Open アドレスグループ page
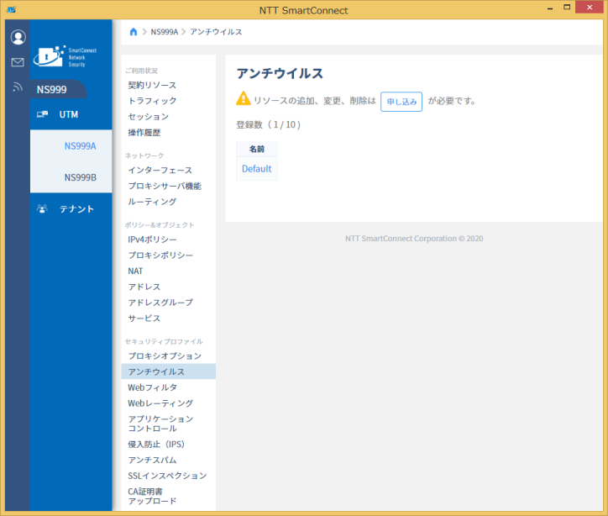Viewport: 608px width, 516px height. click(160, 303)
